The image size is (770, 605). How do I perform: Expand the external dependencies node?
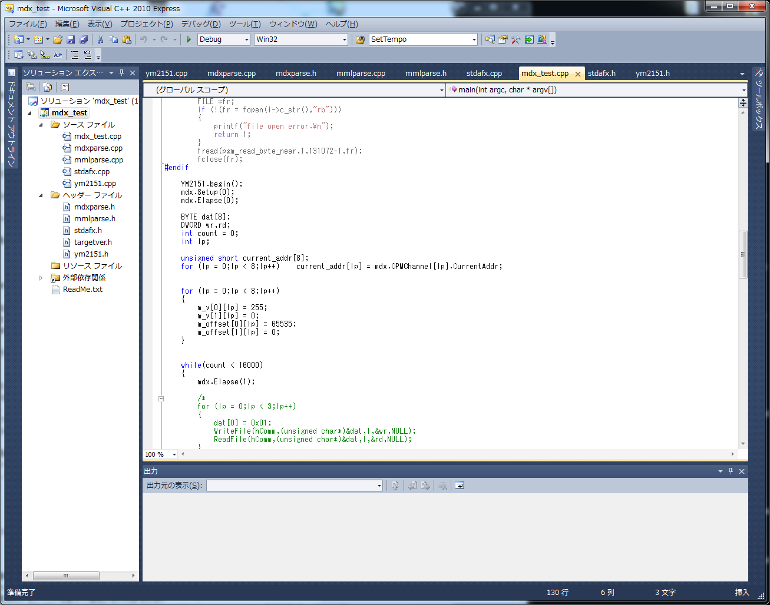tap(41, 278)
